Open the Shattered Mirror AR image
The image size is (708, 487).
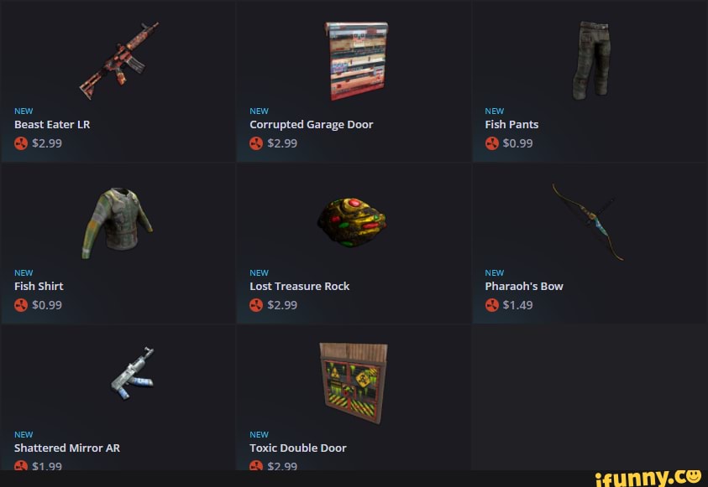pos(133,374)
